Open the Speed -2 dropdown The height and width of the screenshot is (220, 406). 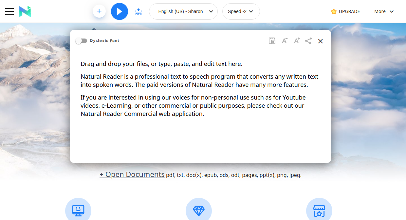point(241,11)
